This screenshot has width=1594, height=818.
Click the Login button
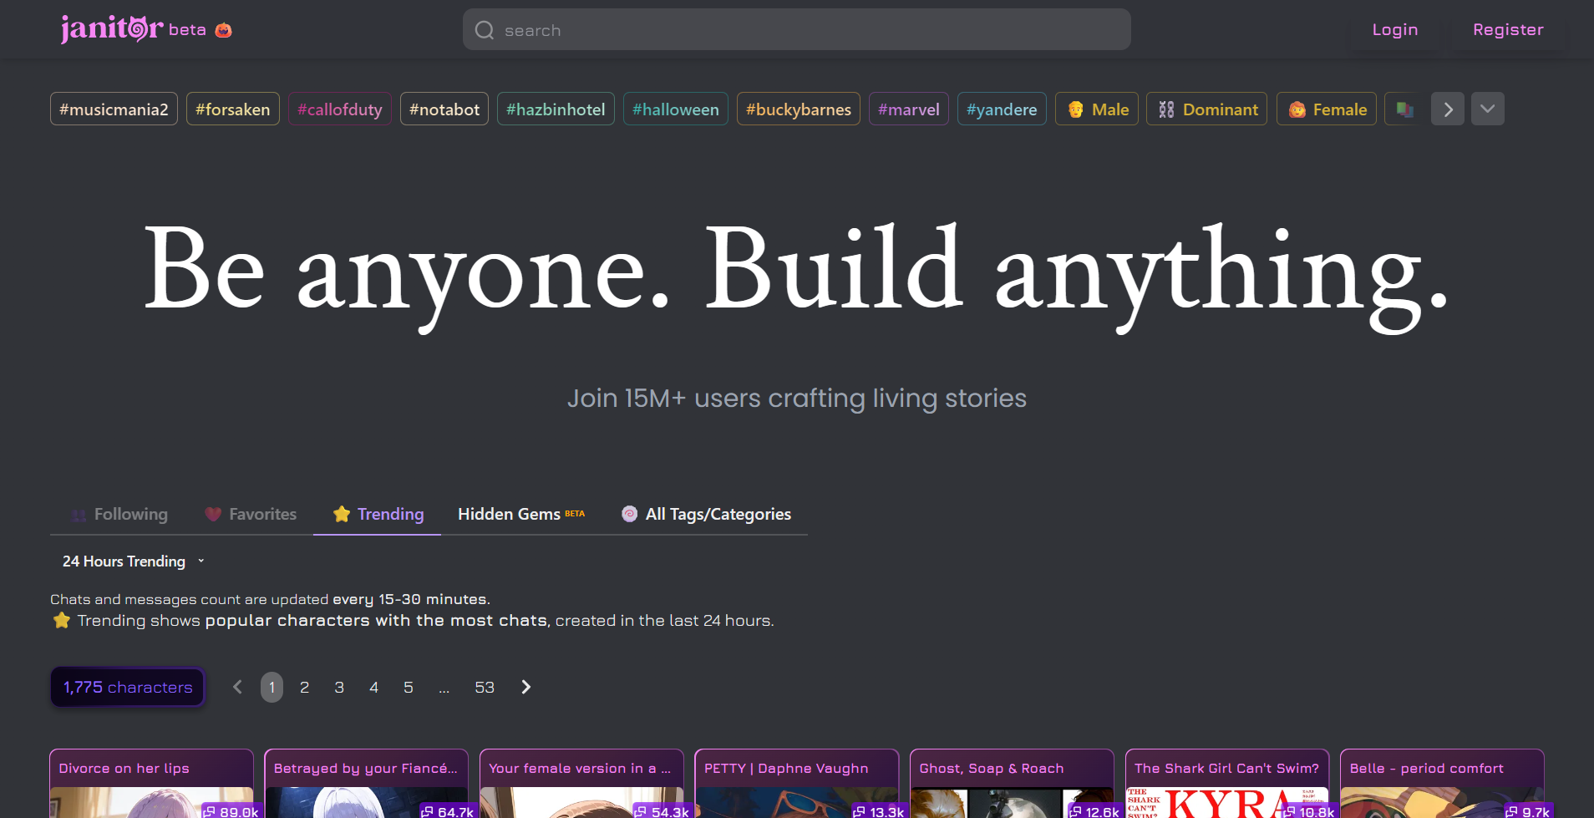[x=1394, y=30]
